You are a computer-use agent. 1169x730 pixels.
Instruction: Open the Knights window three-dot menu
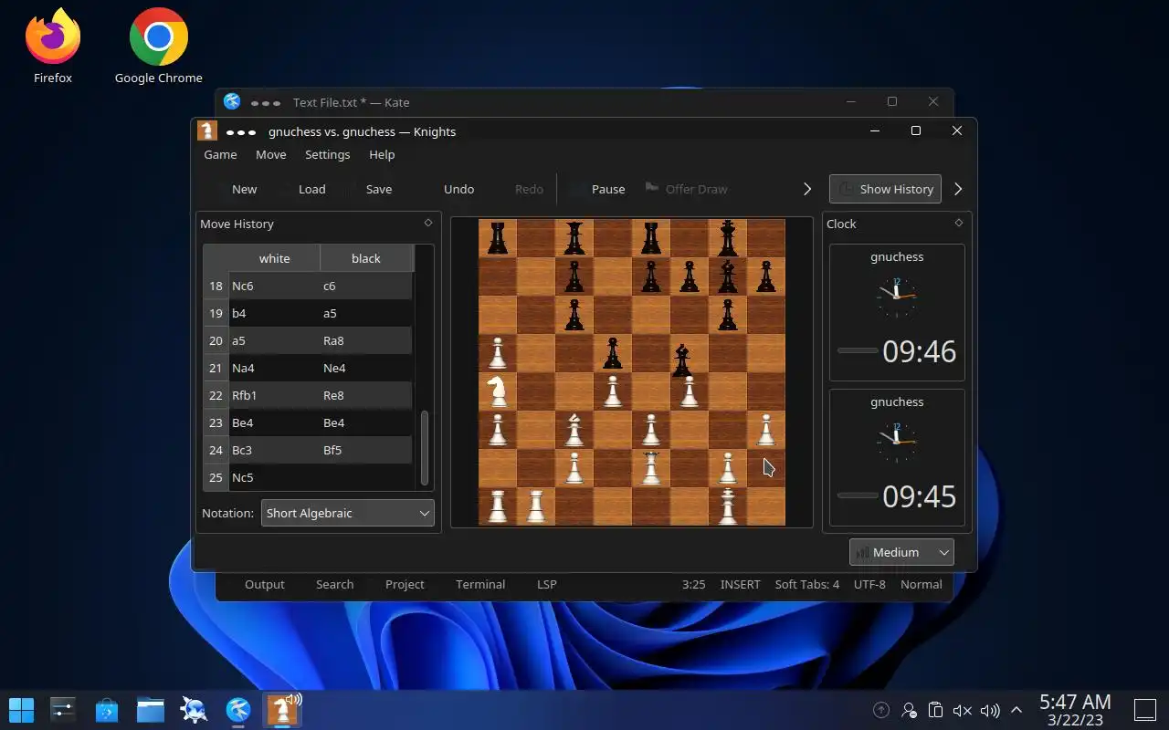tap(241, 132)
